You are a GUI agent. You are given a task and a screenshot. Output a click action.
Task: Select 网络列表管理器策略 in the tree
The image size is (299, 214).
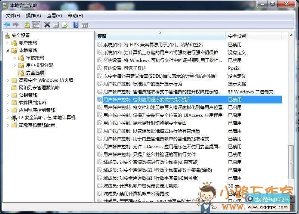pyautogui.click(x=39, y=87)
